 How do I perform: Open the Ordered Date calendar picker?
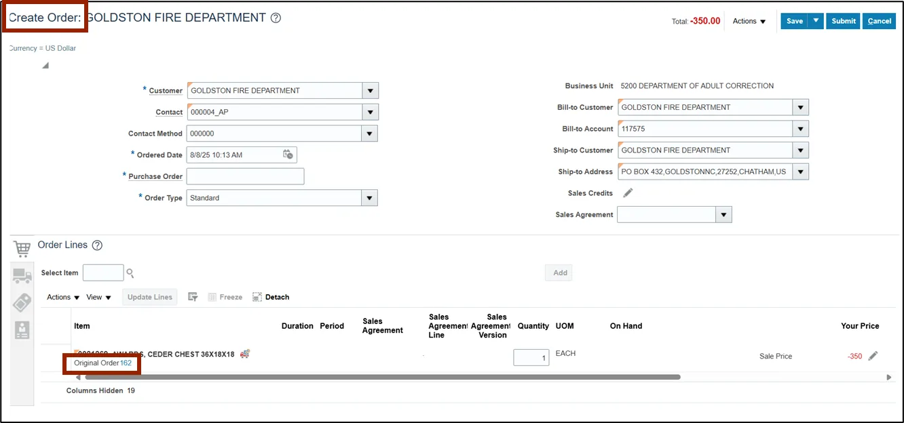(288, 155)
